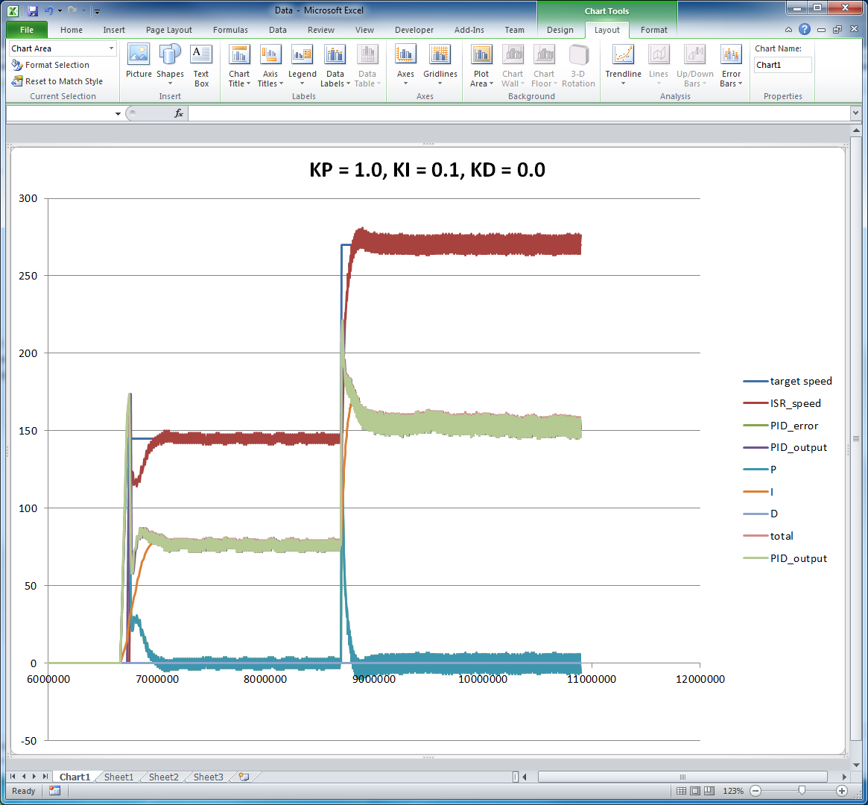Minimize the ribbon with caret icon
Viewport: 868px width, 805px height.
[x=788, y=29]
